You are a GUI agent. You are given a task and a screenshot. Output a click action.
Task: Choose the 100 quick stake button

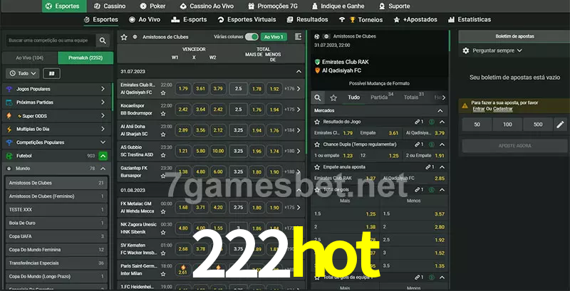pos(507,125)
